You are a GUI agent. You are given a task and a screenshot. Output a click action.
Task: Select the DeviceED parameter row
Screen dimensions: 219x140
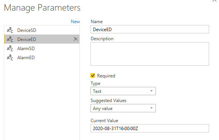coord(42,39)
